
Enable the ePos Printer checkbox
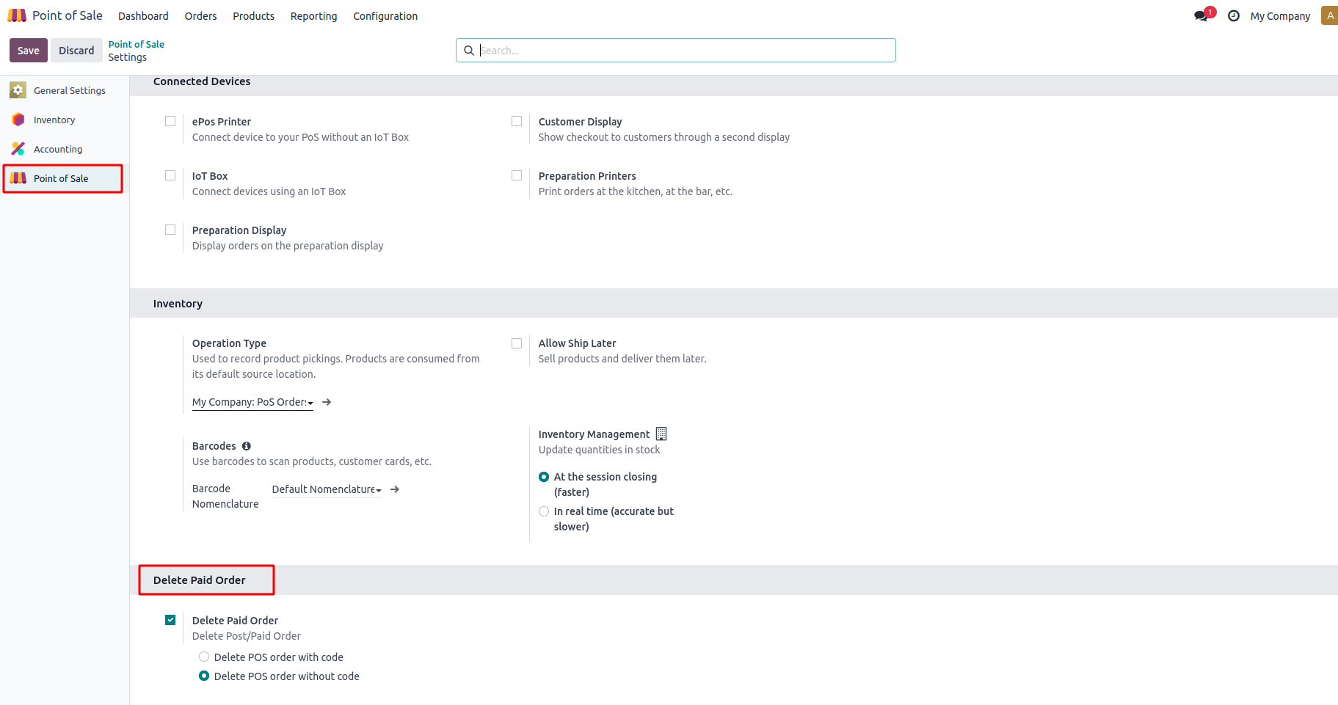[170, 121]
